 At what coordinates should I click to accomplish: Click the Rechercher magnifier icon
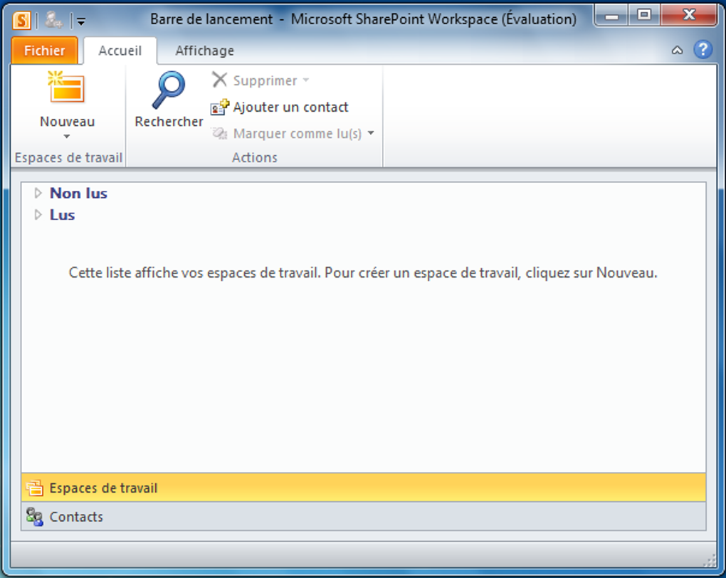click(169, 90)
